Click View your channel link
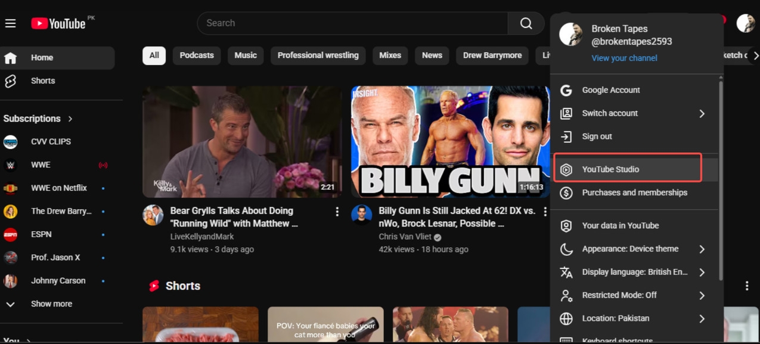Screen dimensions: 760x344 624,58
